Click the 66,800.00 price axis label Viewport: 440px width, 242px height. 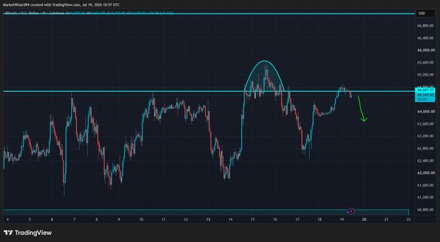tap(426, 25)
